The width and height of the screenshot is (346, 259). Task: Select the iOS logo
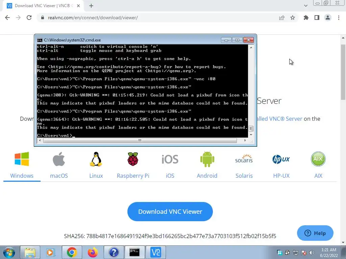pyautogui.click(x=170, y=159)
